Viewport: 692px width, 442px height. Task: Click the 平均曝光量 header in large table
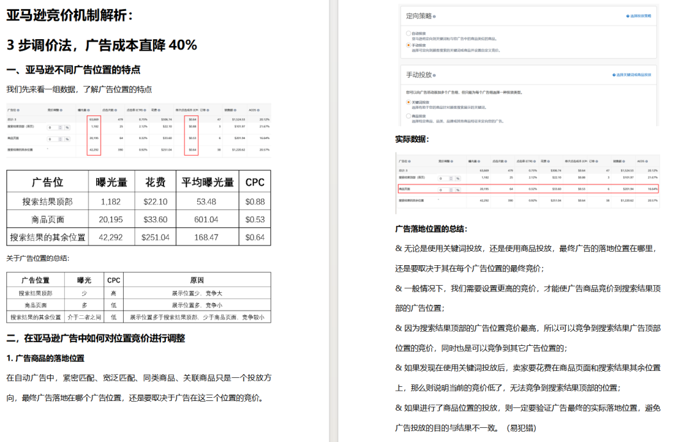pos(207,183)
